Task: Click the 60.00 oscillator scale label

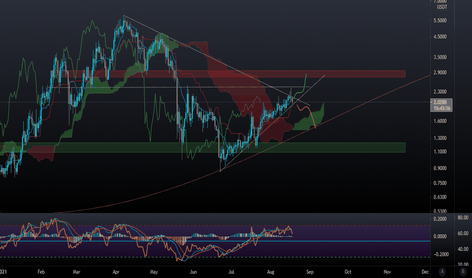Action: point(463,233)
